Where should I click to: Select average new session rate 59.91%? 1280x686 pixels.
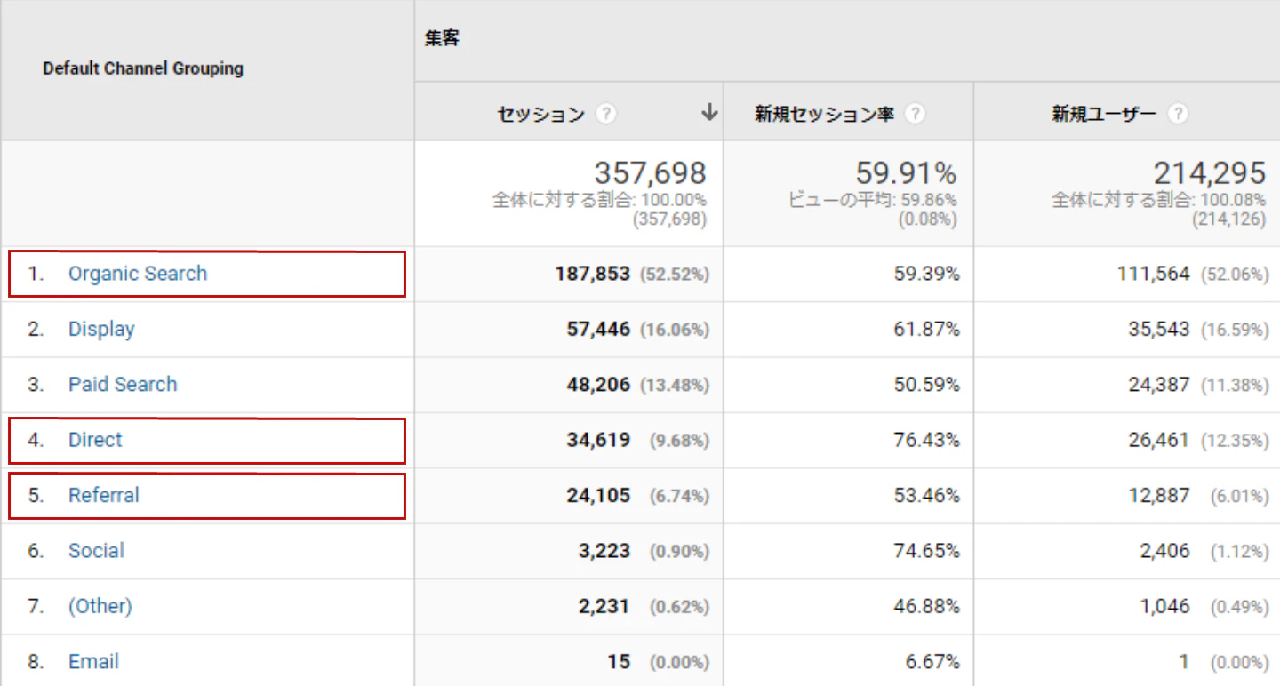[x=906, y=172]
